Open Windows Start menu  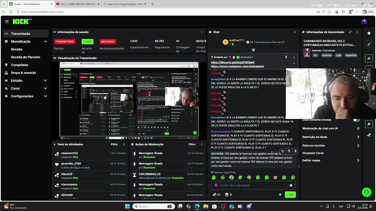click(x=127, y=206)
